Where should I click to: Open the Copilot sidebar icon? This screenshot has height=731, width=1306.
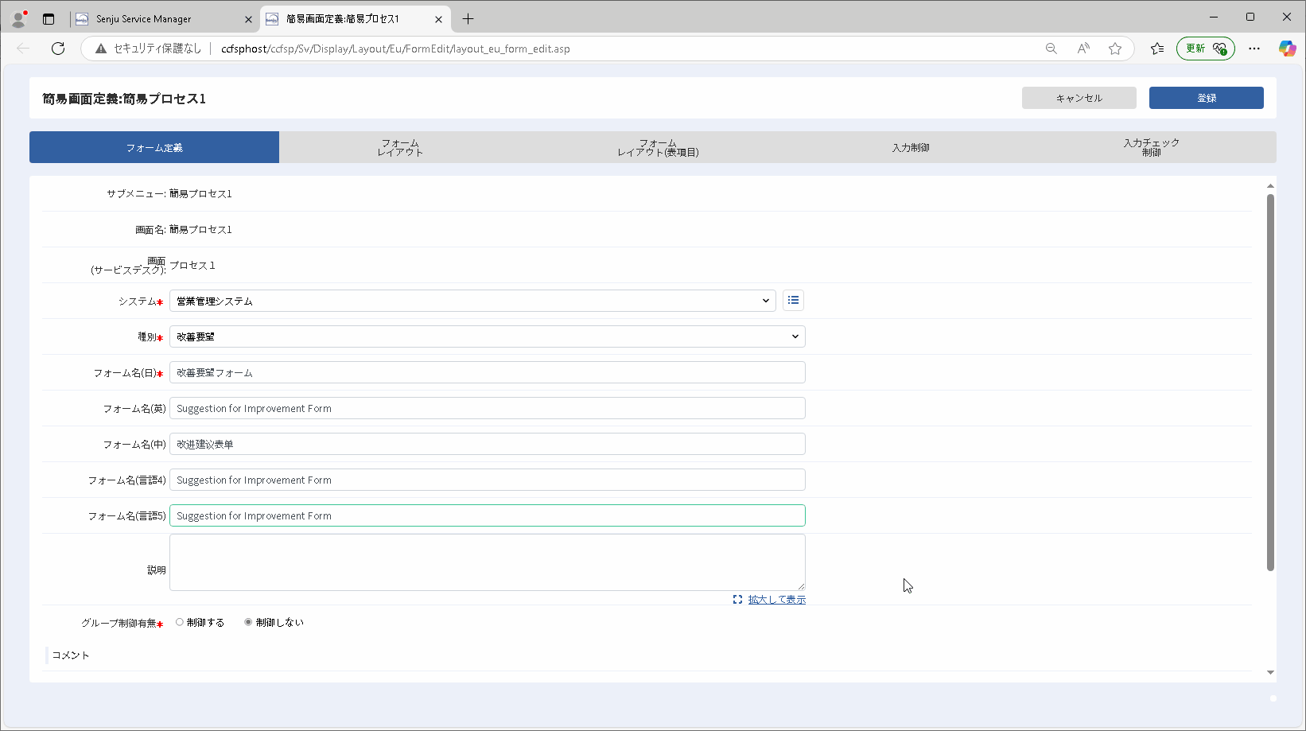click(1287, 49)
